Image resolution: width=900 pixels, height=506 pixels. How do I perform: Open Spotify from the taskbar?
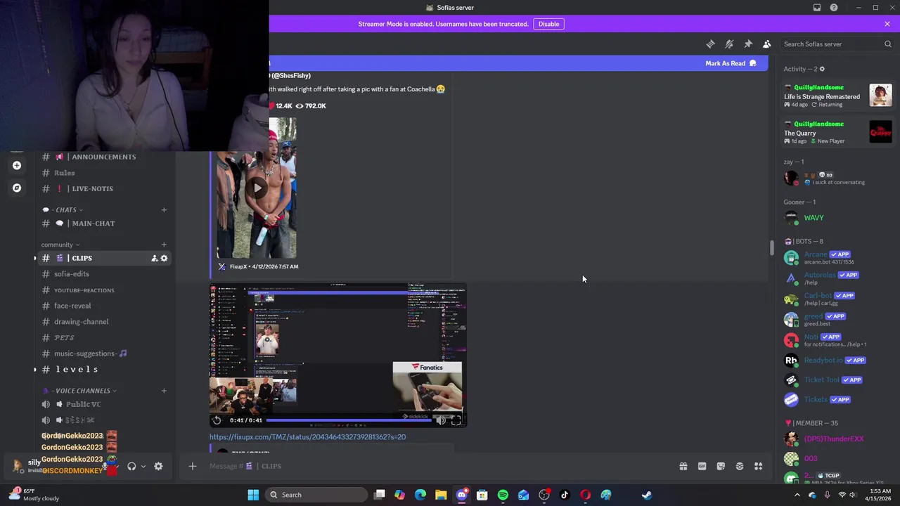pyautogui.click(x=503, y=495)
